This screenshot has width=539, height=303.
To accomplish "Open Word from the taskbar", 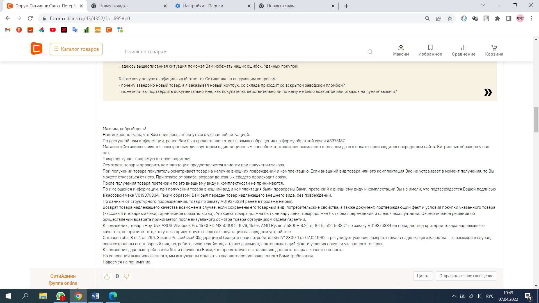I will [x=95, y=296].
